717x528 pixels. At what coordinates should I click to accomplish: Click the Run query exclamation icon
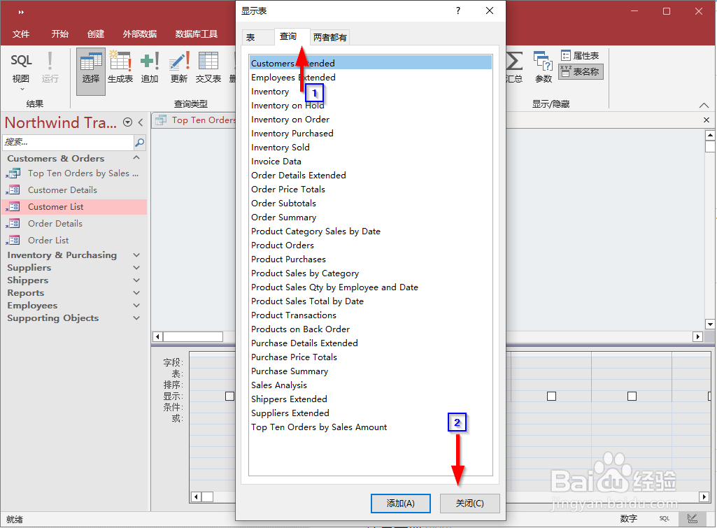(x=50, y=68)
